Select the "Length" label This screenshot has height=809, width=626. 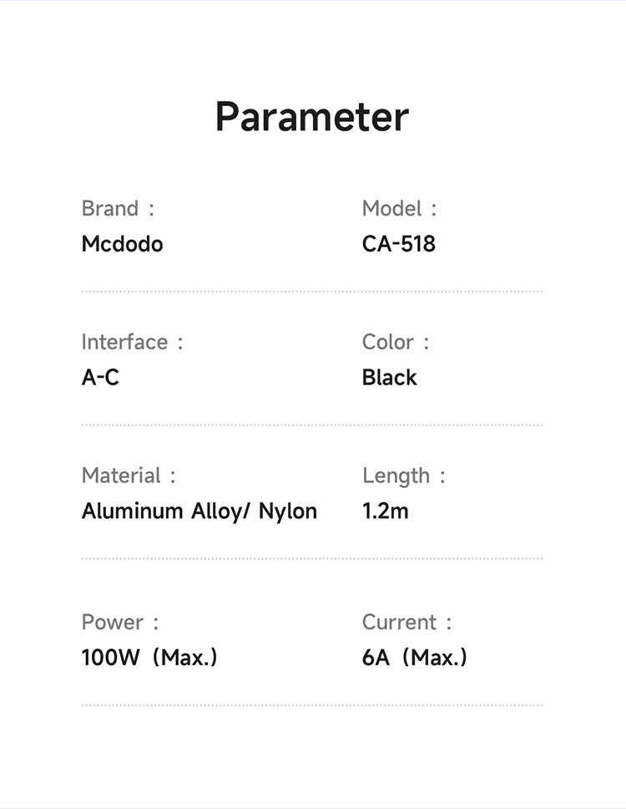coord(396,476)
